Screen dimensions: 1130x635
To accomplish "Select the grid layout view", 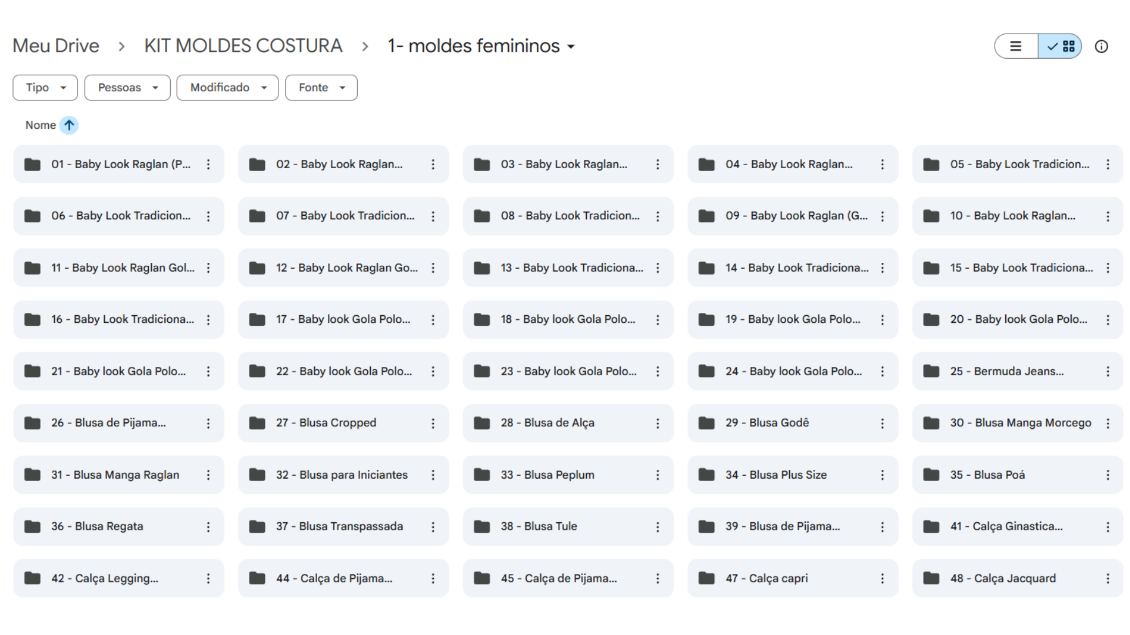I will coord(1061,46).
